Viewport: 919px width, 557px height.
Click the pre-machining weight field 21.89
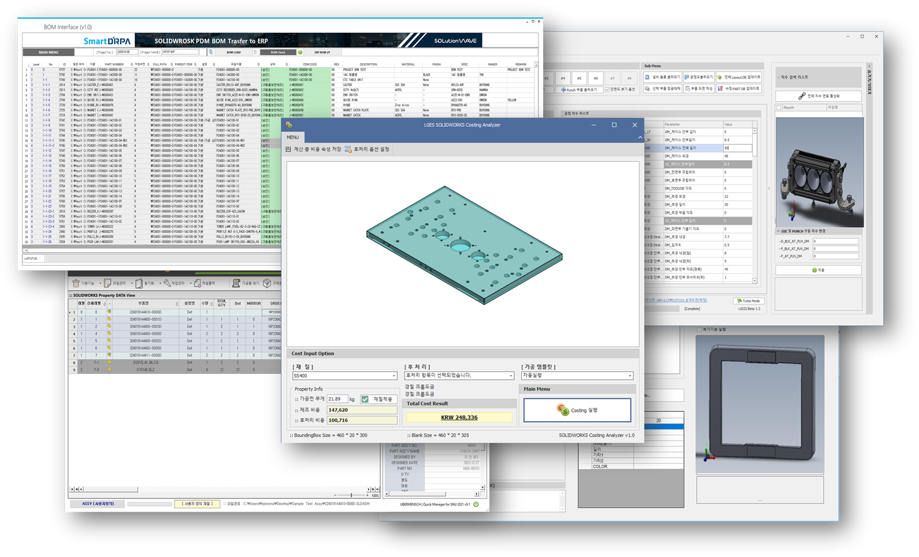click(x=337, y=399)
